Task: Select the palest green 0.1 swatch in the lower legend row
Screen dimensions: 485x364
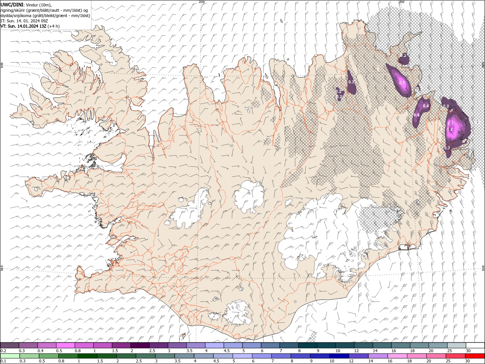Action: pos(10,356)
